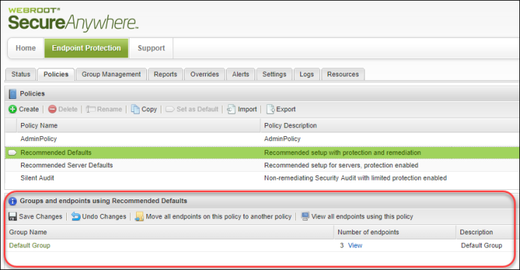This screenshot has height=270, width=520.
Task: Sort by Policy Description column header
Action: click(390, 125)
